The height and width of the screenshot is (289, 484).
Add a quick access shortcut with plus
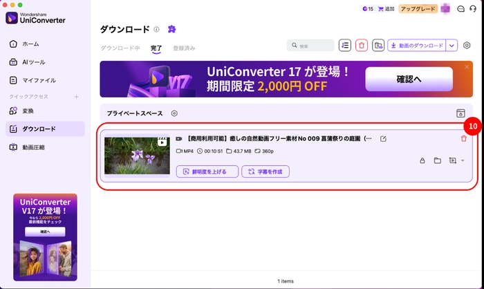76,97
